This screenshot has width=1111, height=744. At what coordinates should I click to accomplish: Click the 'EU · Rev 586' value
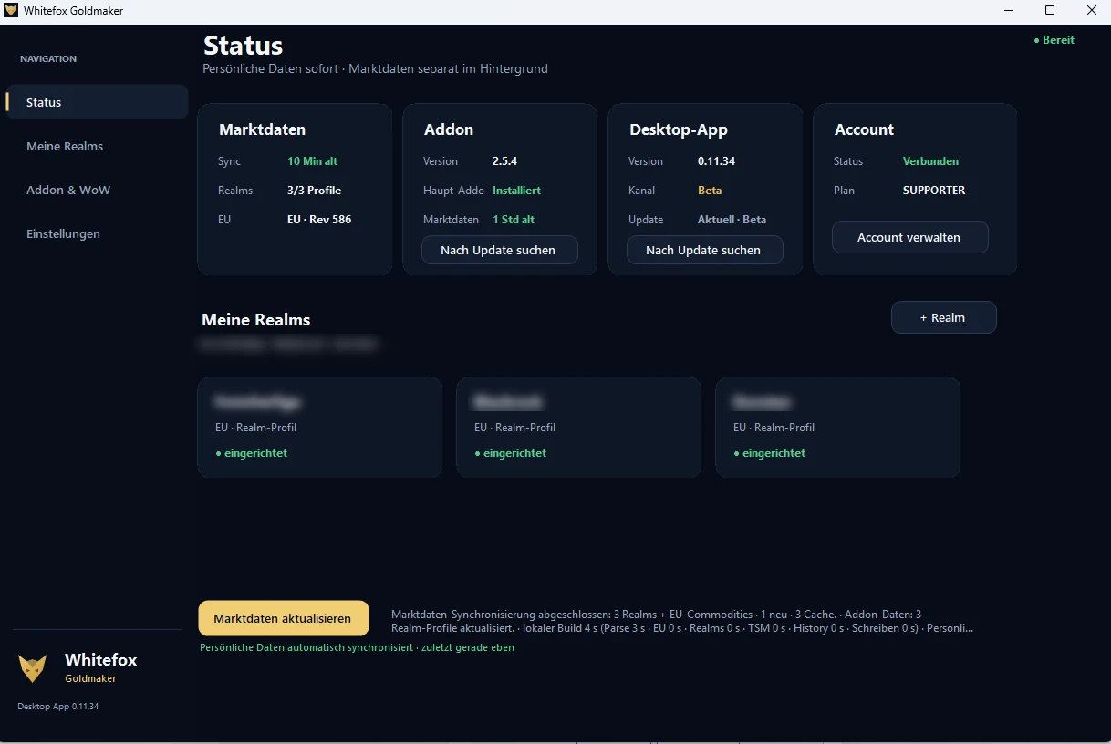(319, 220)
